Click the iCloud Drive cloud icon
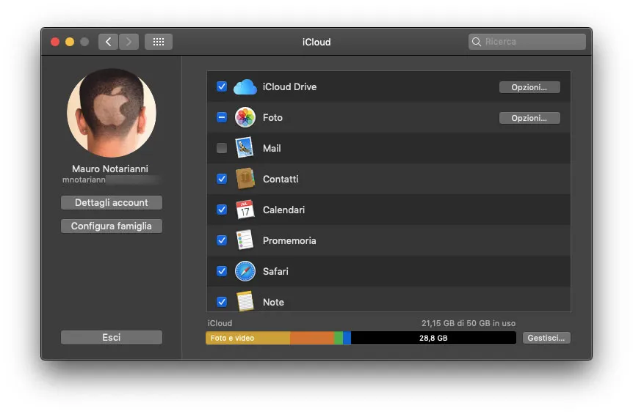 (245, 87)
